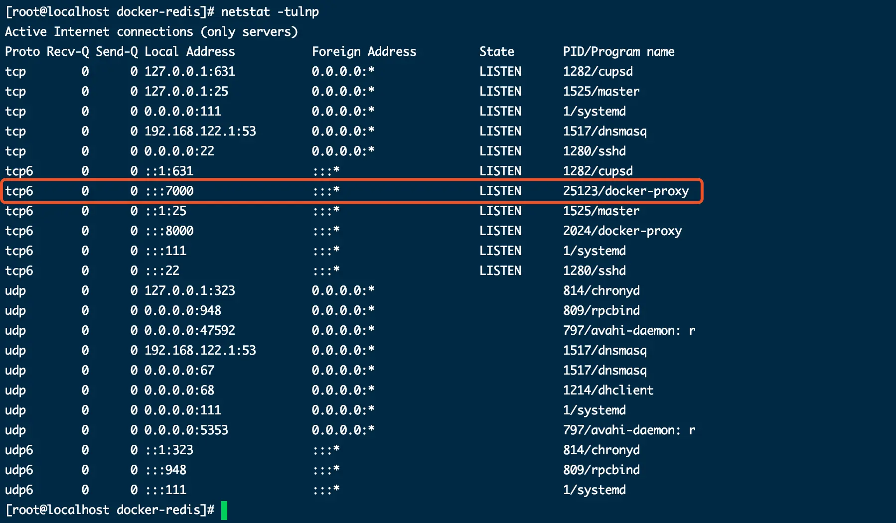Click the 'PID/Program name' column header
896x523 pixels.
pyautogui.click(x=619, y=52)
